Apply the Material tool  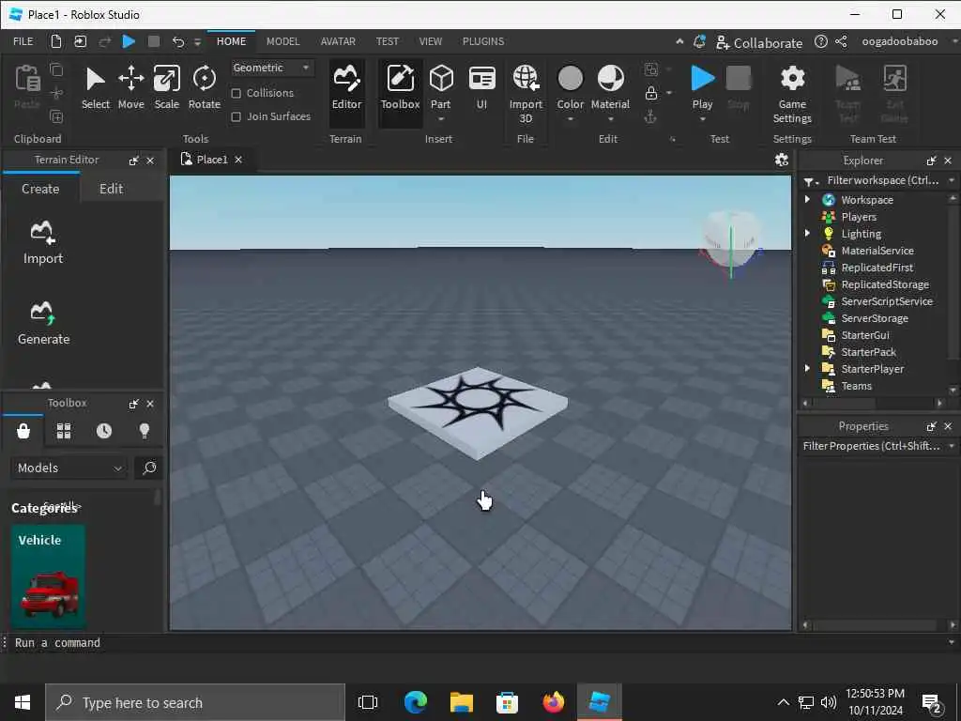point(610,85)
